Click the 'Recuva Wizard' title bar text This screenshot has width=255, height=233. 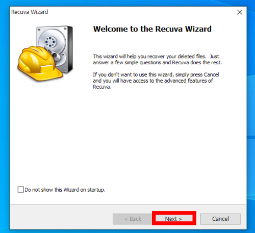coord(30,12)
